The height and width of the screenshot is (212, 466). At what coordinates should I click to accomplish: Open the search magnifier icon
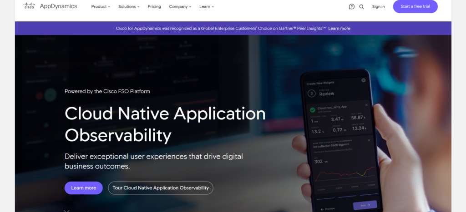[362, 6]
